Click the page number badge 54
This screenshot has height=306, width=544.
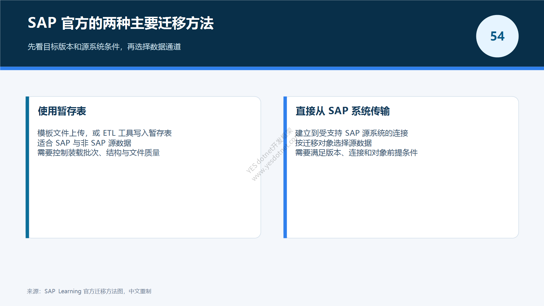pyautogui.click(x=497, y=36)
